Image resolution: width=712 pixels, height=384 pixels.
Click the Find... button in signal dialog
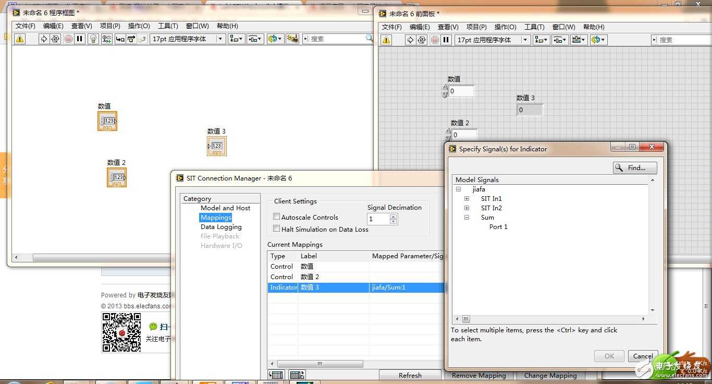pos(635,167)
